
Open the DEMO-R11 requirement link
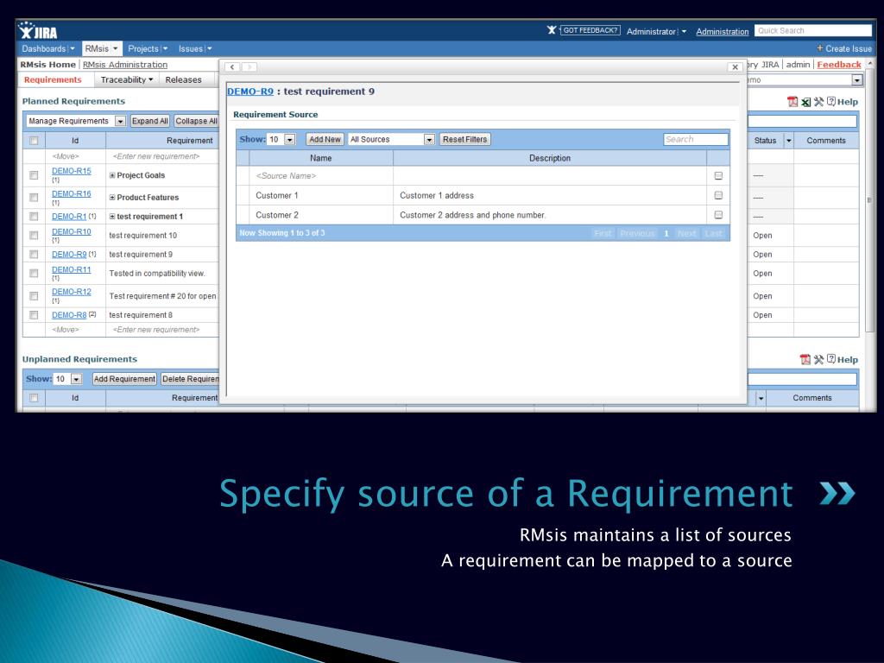point(71,269)
